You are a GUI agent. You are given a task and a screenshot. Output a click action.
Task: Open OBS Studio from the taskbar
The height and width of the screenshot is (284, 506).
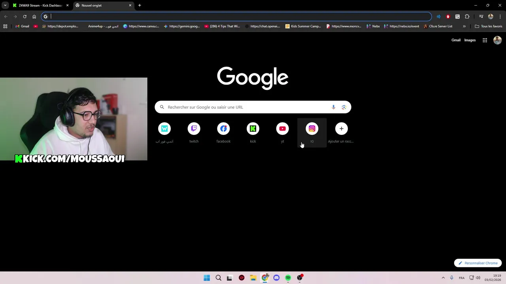300,278
